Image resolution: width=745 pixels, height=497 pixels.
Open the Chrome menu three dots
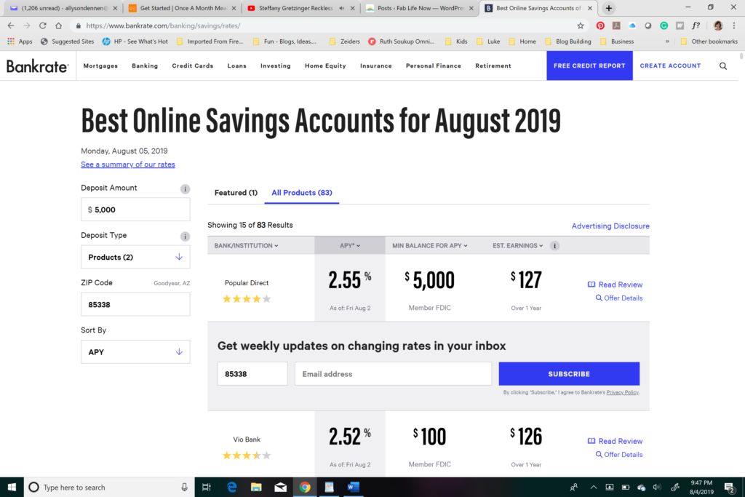pyautogui.click(x=734, y=25)
